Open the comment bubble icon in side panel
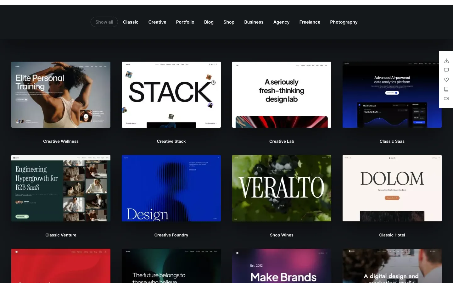Viewport: 453px width, 283px height. (x=446, y=70)
